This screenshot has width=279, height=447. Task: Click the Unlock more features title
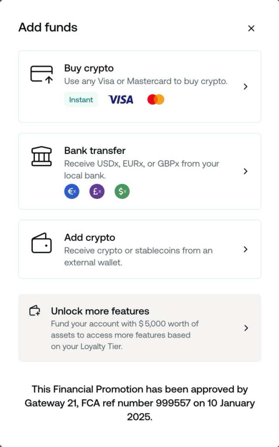tap(100, 311)
